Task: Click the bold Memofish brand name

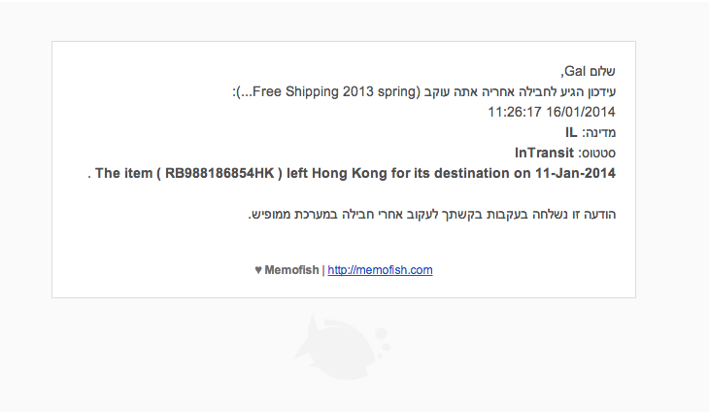Action: [291, 270]
